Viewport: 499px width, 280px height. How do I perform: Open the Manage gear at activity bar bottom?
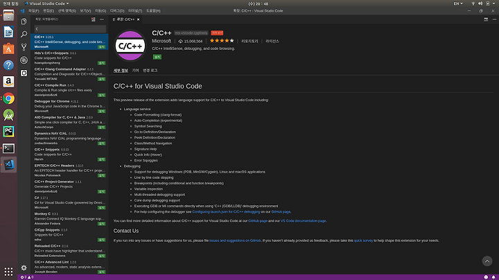pyautogui.click(x=24, y=268)
